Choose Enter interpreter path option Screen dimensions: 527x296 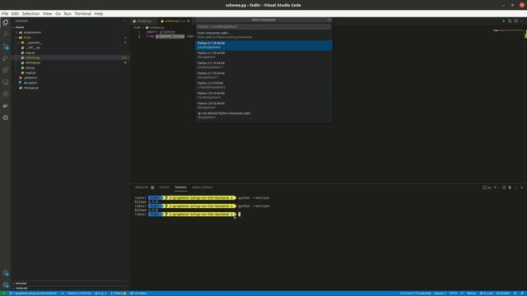[x=263, y=35]
